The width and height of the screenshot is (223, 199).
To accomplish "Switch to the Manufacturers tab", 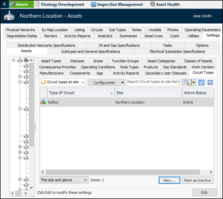I will point(51,73).
